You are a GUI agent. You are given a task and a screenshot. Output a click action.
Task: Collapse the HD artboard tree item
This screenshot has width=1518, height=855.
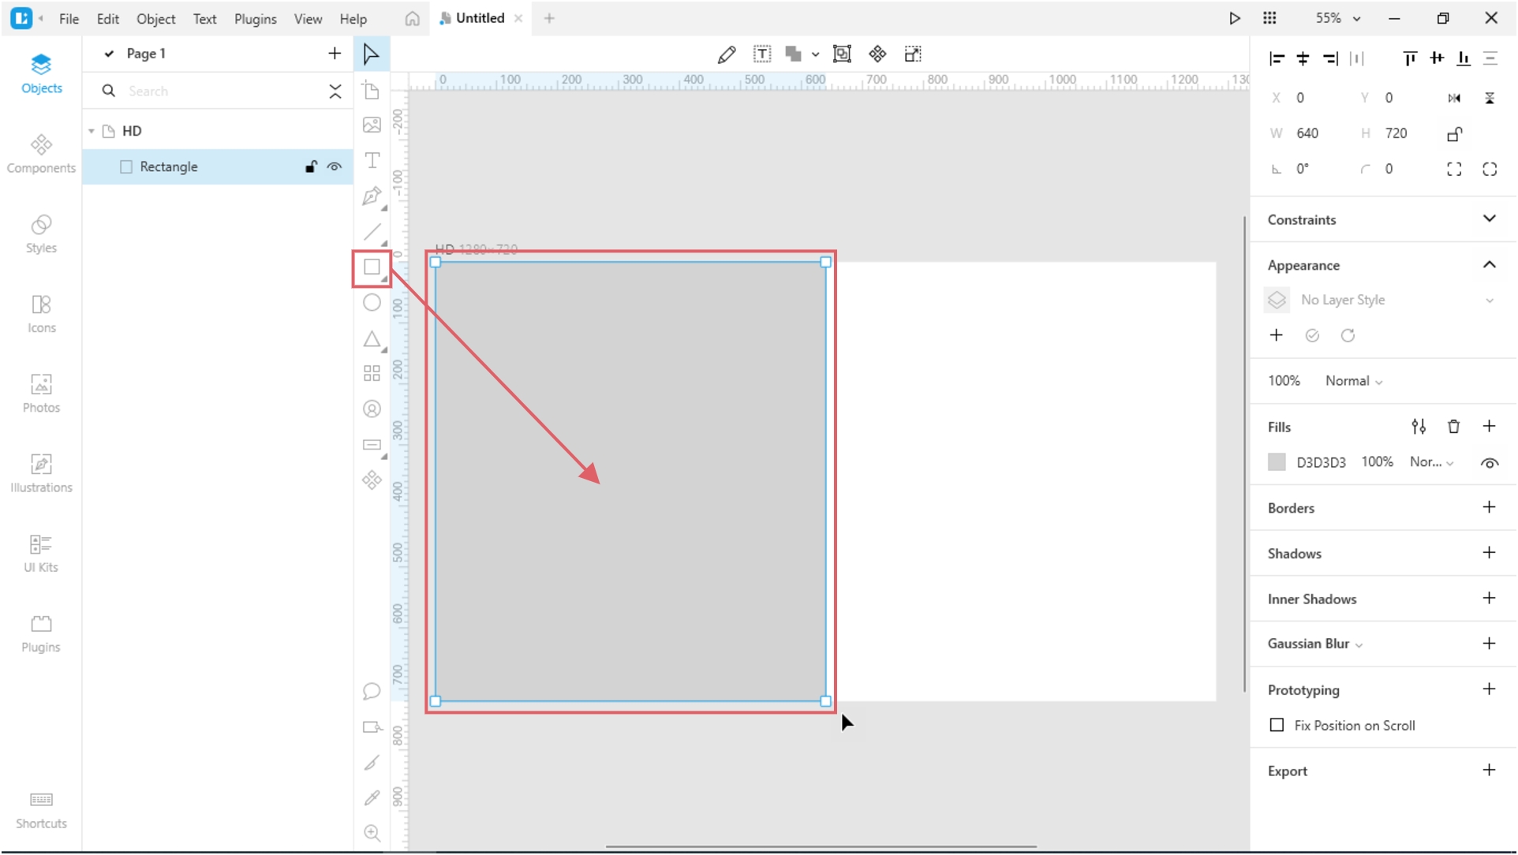click(92, 131)
